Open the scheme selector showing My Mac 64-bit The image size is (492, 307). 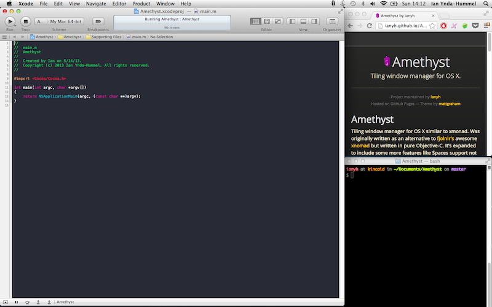59,21
